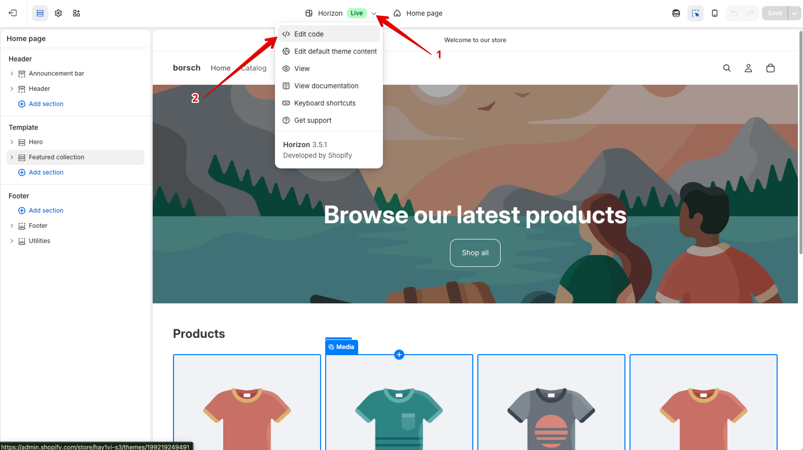Click the Save button
Screen dimensions: 803x450
click(x=775, y=13)
